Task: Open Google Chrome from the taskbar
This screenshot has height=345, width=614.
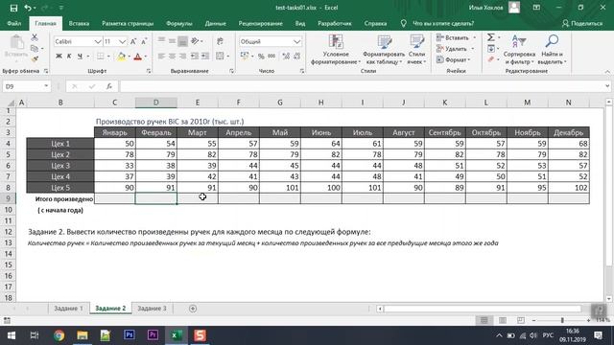Action: [59, 335]
